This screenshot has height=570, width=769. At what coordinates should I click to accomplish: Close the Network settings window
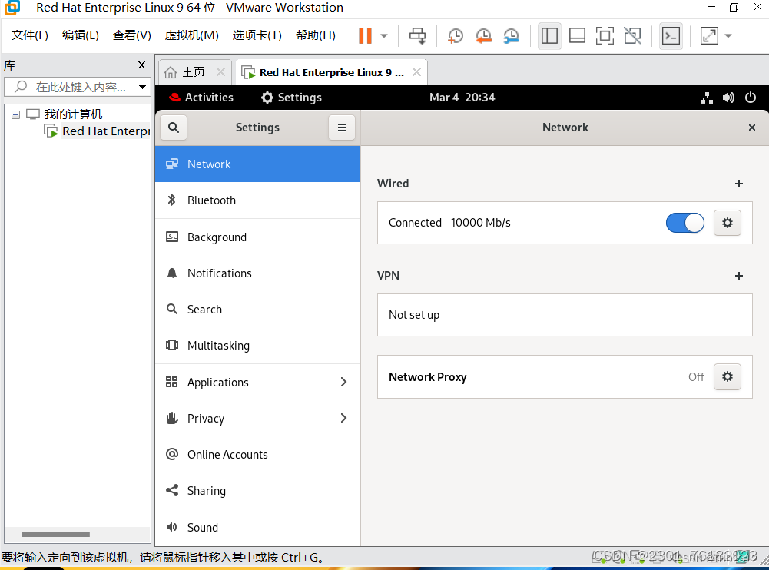point(752,128)
